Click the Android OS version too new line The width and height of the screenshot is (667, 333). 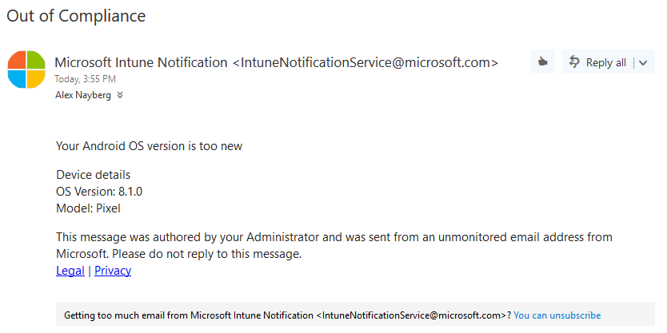(150, 146)
